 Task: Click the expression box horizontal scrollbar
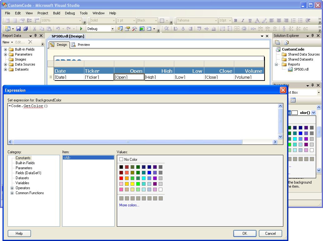point(128,142)
